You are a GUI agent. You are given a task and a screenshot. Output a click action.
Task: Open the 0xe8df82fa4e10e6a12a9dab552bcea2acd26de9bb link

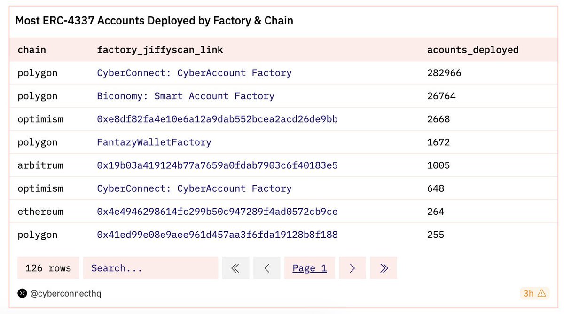point(217,119)
